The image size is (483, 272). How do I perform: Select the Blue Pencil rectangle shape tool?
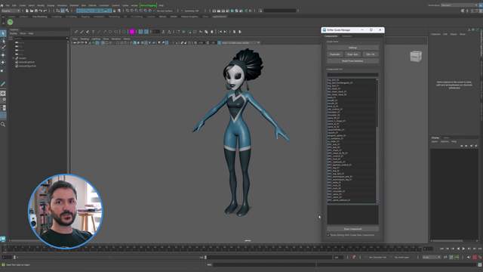pos(115,32)
